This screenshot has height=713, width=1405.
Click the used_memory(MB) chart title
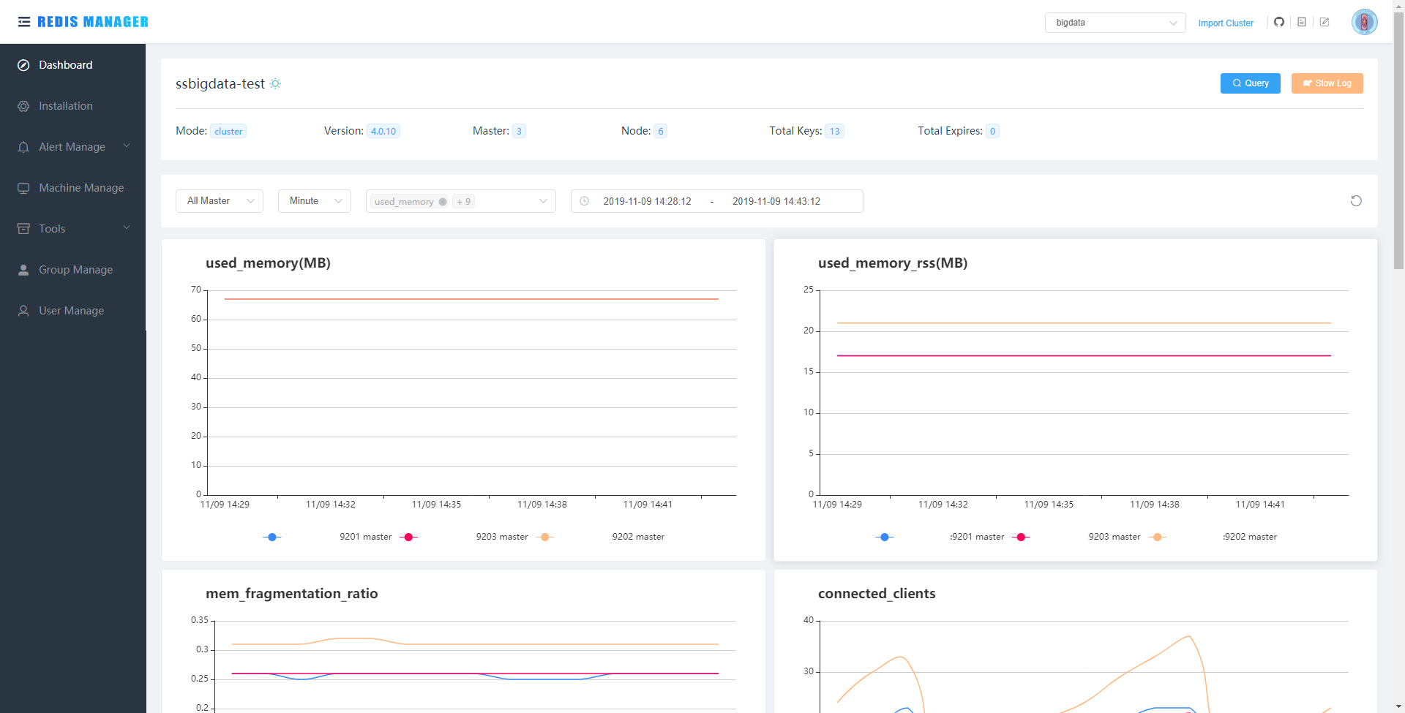click(268, 263)
